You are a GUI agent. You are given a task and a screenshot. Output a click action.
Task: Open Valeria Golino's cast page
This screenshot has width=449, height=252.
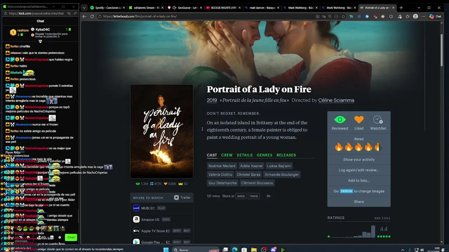point(220,174)
